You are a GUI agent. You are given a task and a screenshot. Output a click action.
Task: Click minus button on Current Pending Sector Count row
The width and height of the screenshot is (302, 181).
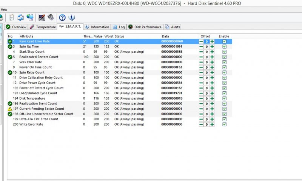click(201, 109)
